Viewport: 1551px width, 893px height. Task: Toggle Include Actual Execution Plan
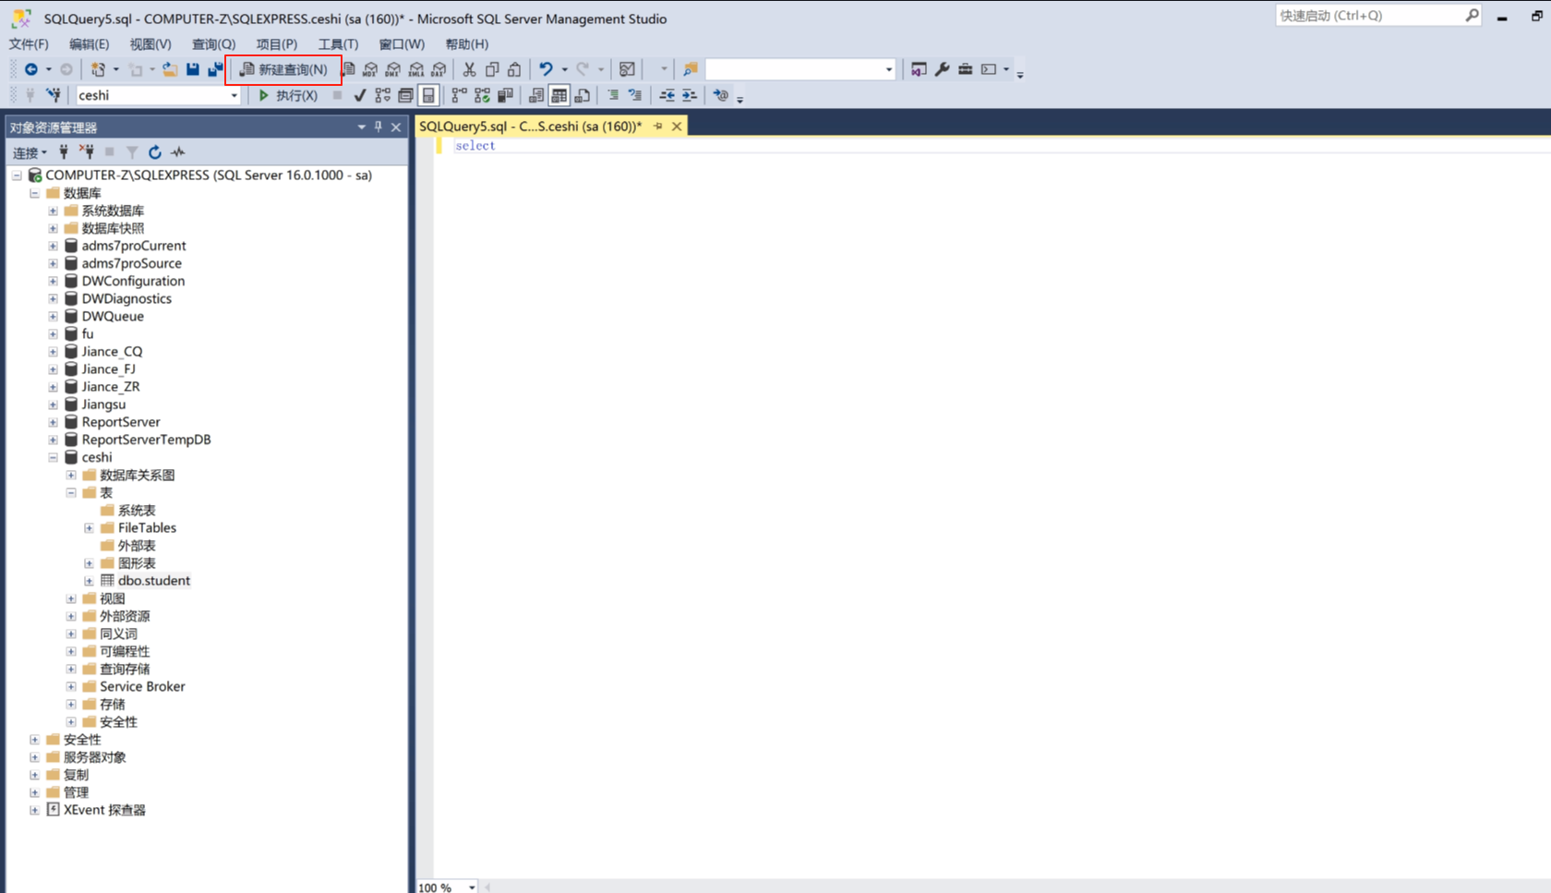pyautogui.click(x=459, y=95)
